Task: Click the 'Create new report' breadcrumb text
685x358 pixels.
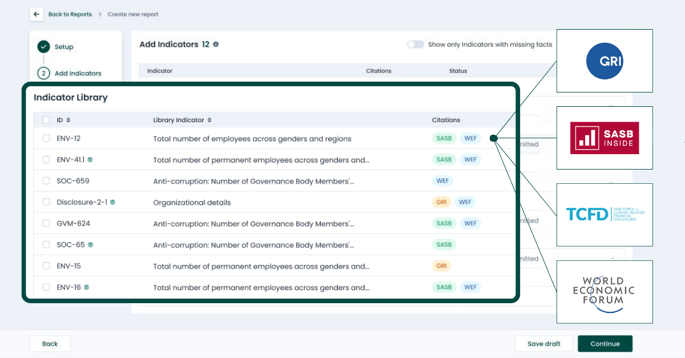Action: tap(133, 14)
